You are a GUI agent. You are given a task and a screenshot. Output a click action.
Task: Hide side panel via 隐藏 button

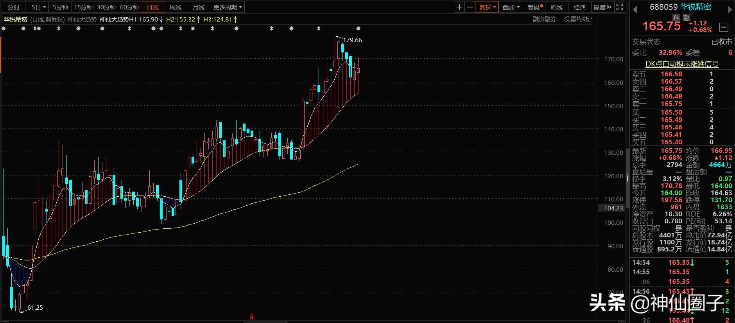(x=602, y=7)
